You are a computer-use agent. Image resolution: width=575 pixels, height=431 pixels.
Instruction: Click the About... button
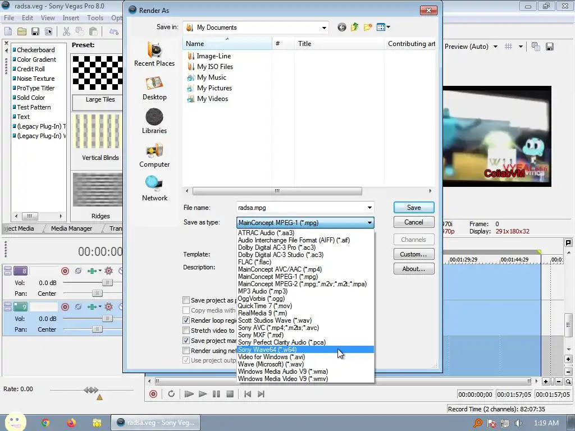coord(414,269)
